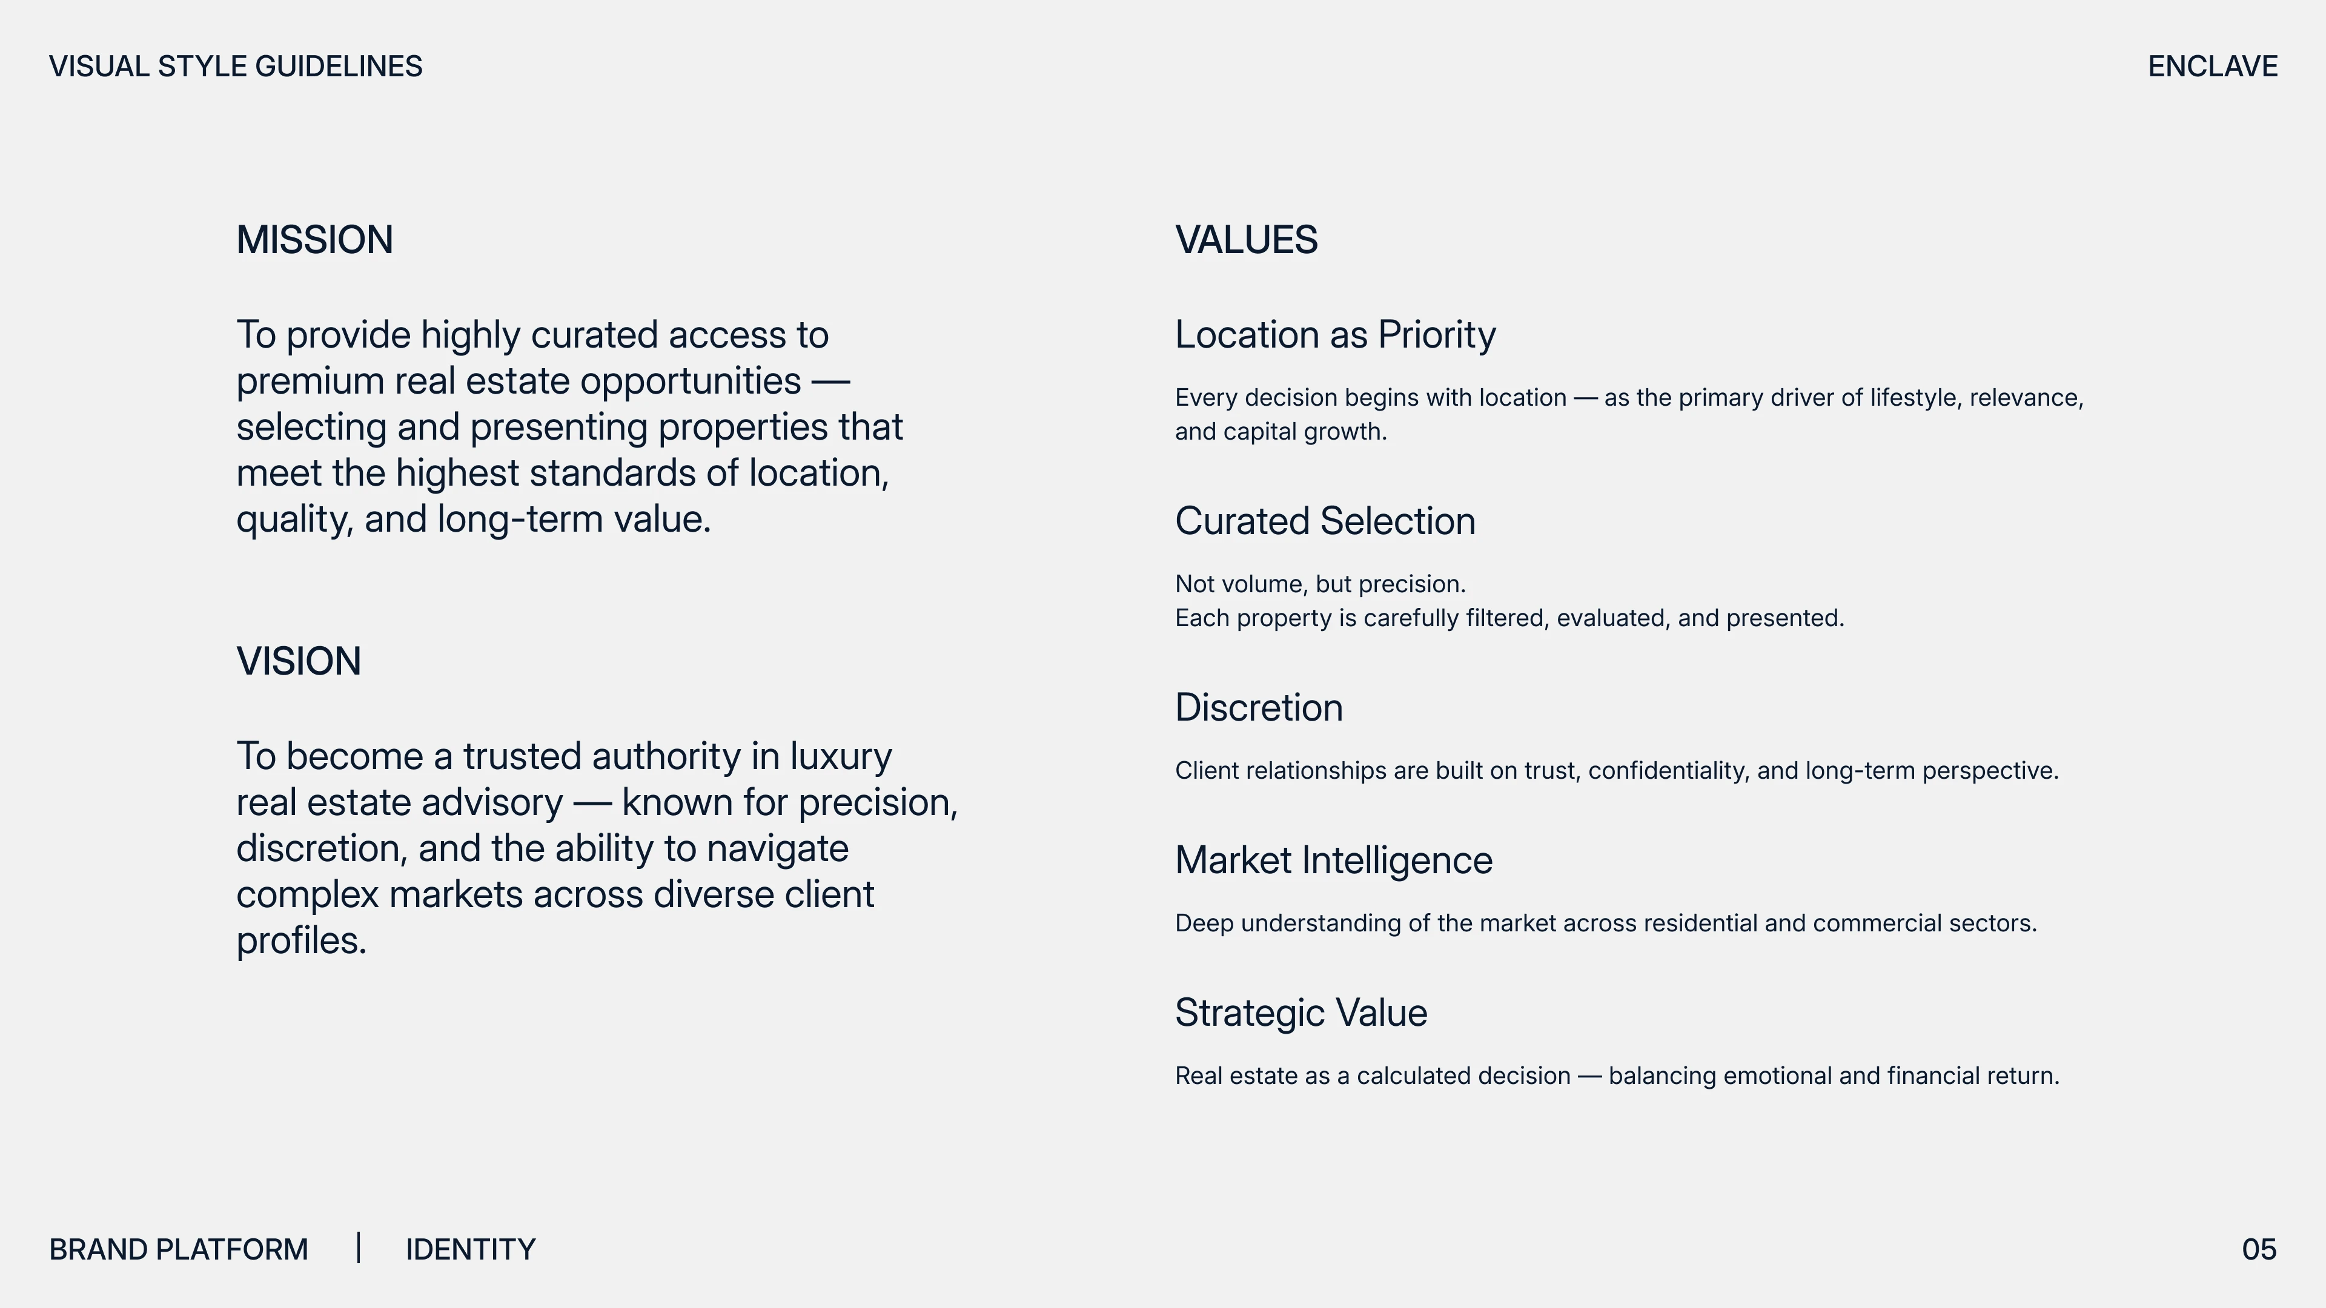
Task: Click the Discretion subheading
Action: pos(1259,707)
